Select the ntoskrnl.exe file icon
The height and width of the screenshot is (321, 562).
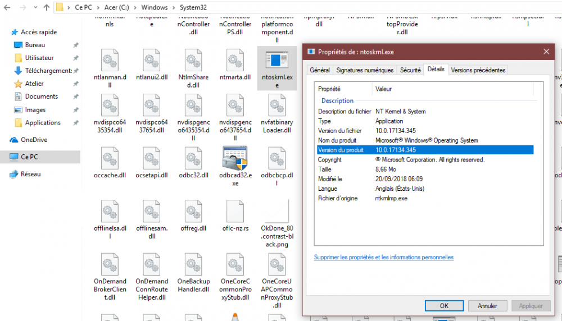277,60
